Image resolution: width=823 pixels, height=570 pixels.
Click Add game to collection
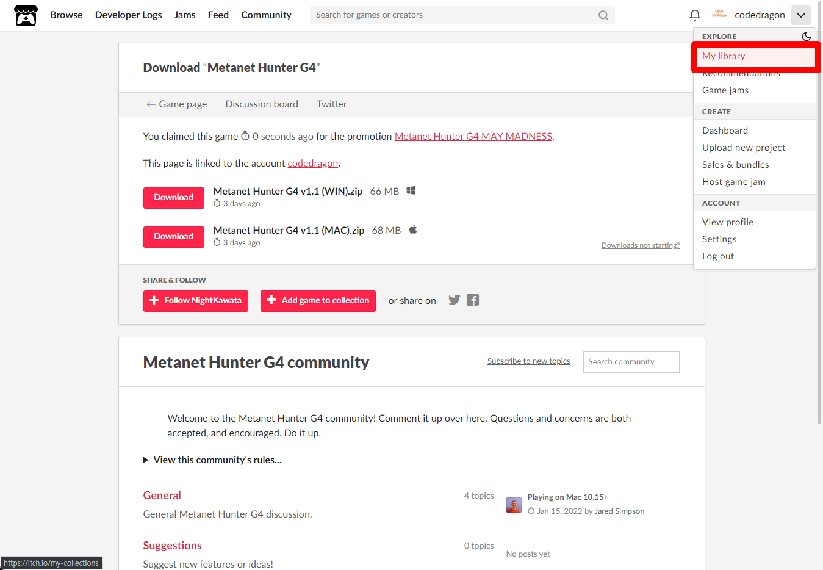tap(318, 301)
